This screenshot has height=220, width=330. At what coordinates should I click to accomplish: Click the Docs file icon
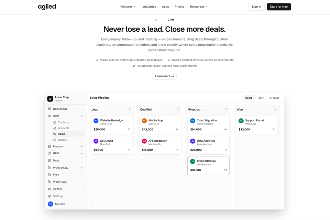tap(49, 161)
